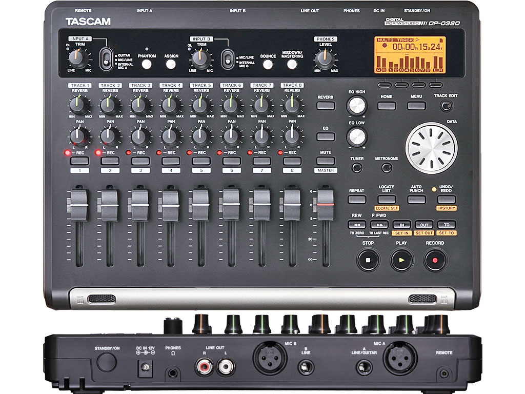The image size is (525, 394).
Task: Toggle the PHANTOM power button
Action: (147, 64)
